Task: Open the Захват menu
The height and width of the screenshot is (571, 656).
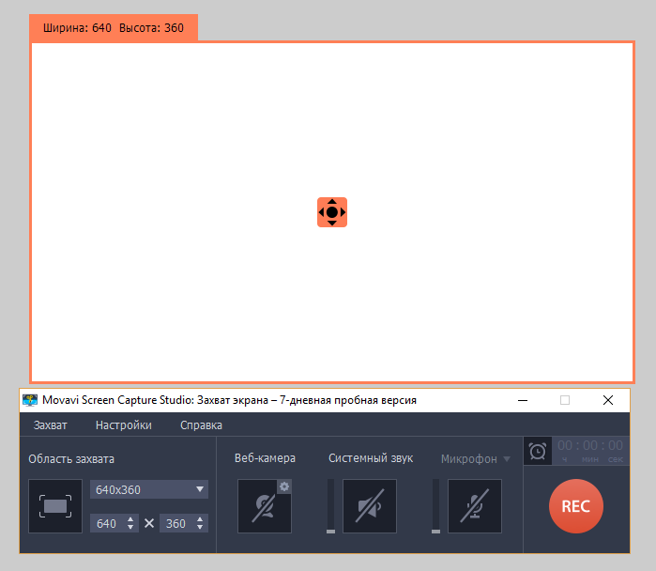Action: (50, 425)
